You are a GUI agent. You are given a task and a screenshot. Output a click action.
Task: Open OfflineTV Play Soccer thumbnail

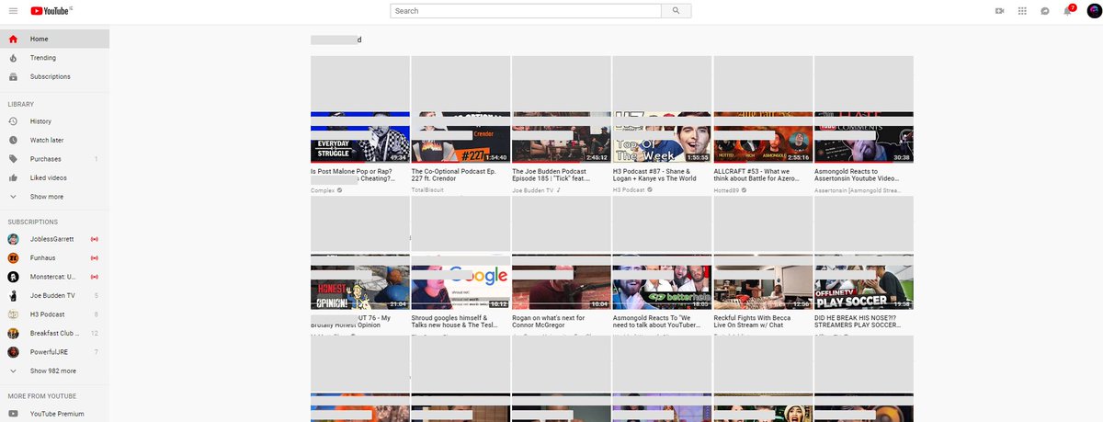(863, 282)
